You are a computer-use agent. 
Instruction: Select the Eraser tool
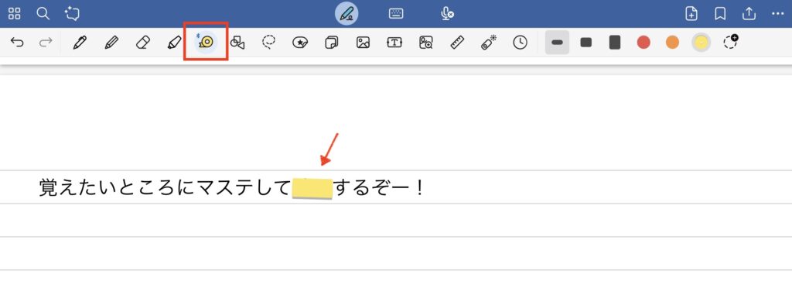click(x=143, y=43)
